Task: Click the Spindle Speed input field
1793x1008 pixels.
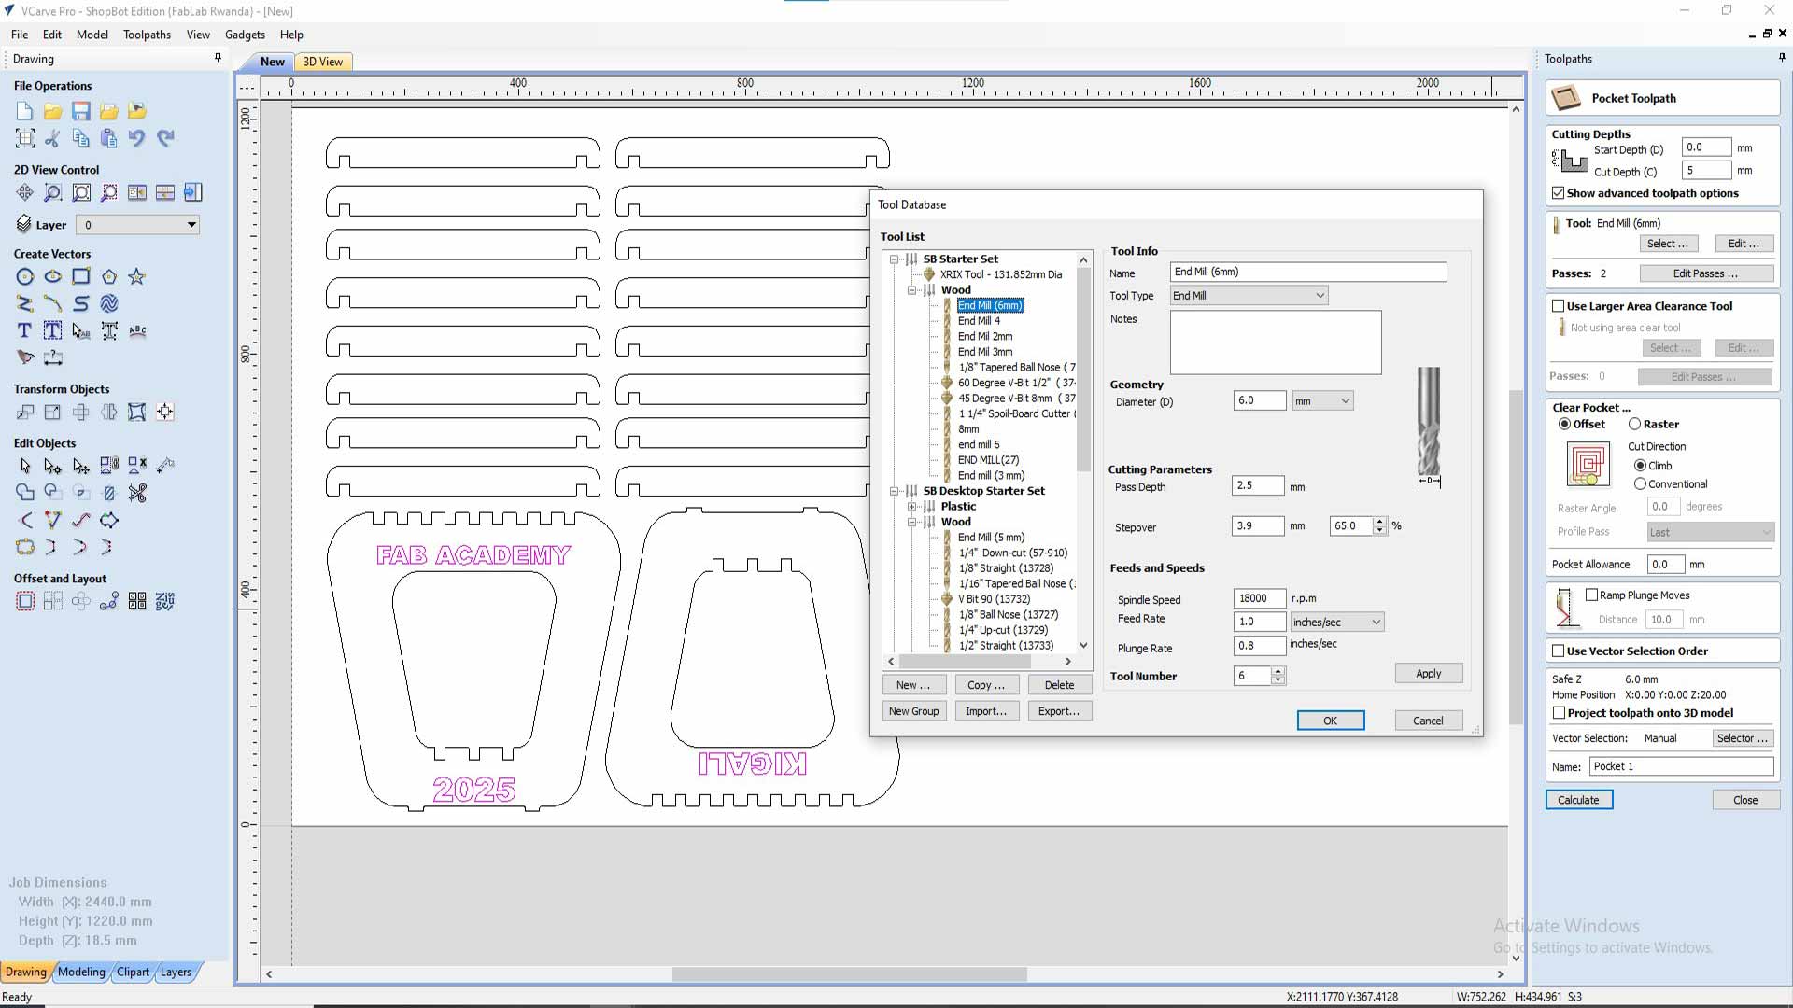Action: [1258, 598]
